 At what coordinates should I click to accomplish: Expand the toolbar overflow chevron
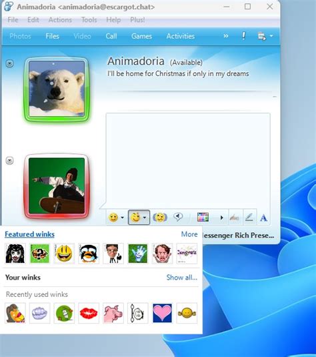[226, 36]
